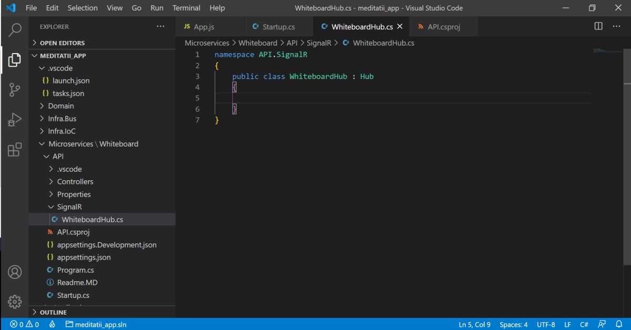Open the Extensions view

coord(15,150)
